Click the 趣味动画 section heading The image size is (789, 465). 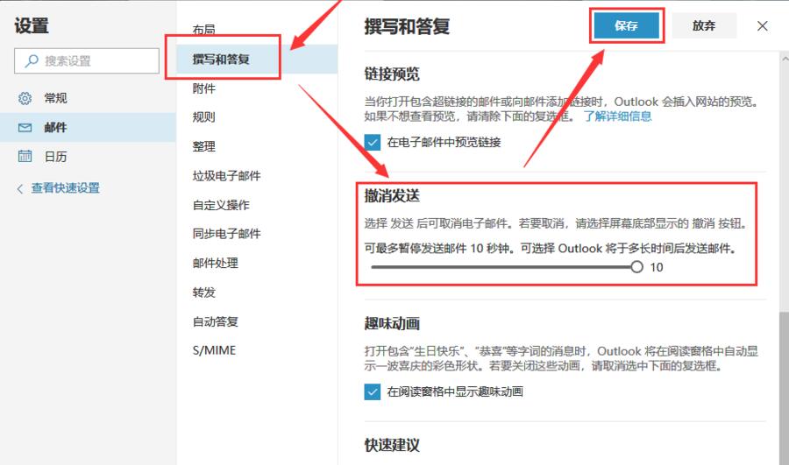pos(392,323)
